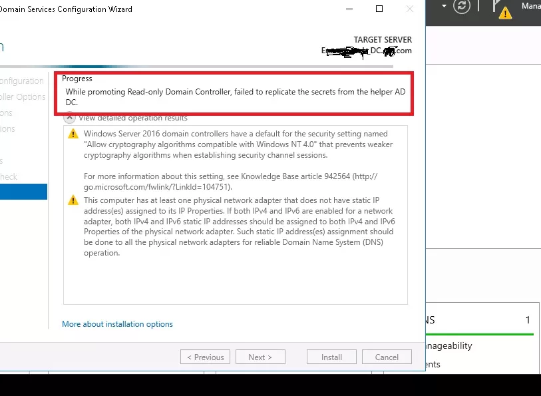Click the 'Knowledge Base article 942564' text
This screenshot has width=541, height=396.
(x=295, y=176)
